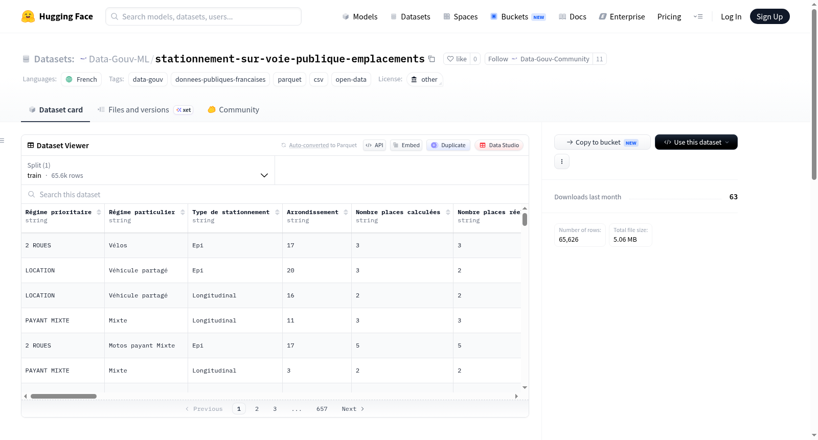Screen dimensions: 818x440
Task: Switch to Files and versions tab
Action: click(145, 110)
